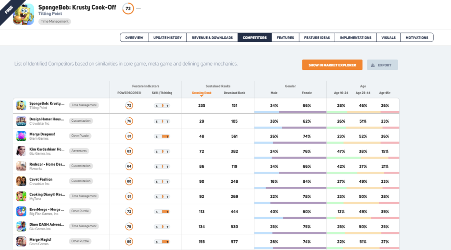Open the Implementations tab
Screen dimensions: 451x250
[x=355, y=38]
